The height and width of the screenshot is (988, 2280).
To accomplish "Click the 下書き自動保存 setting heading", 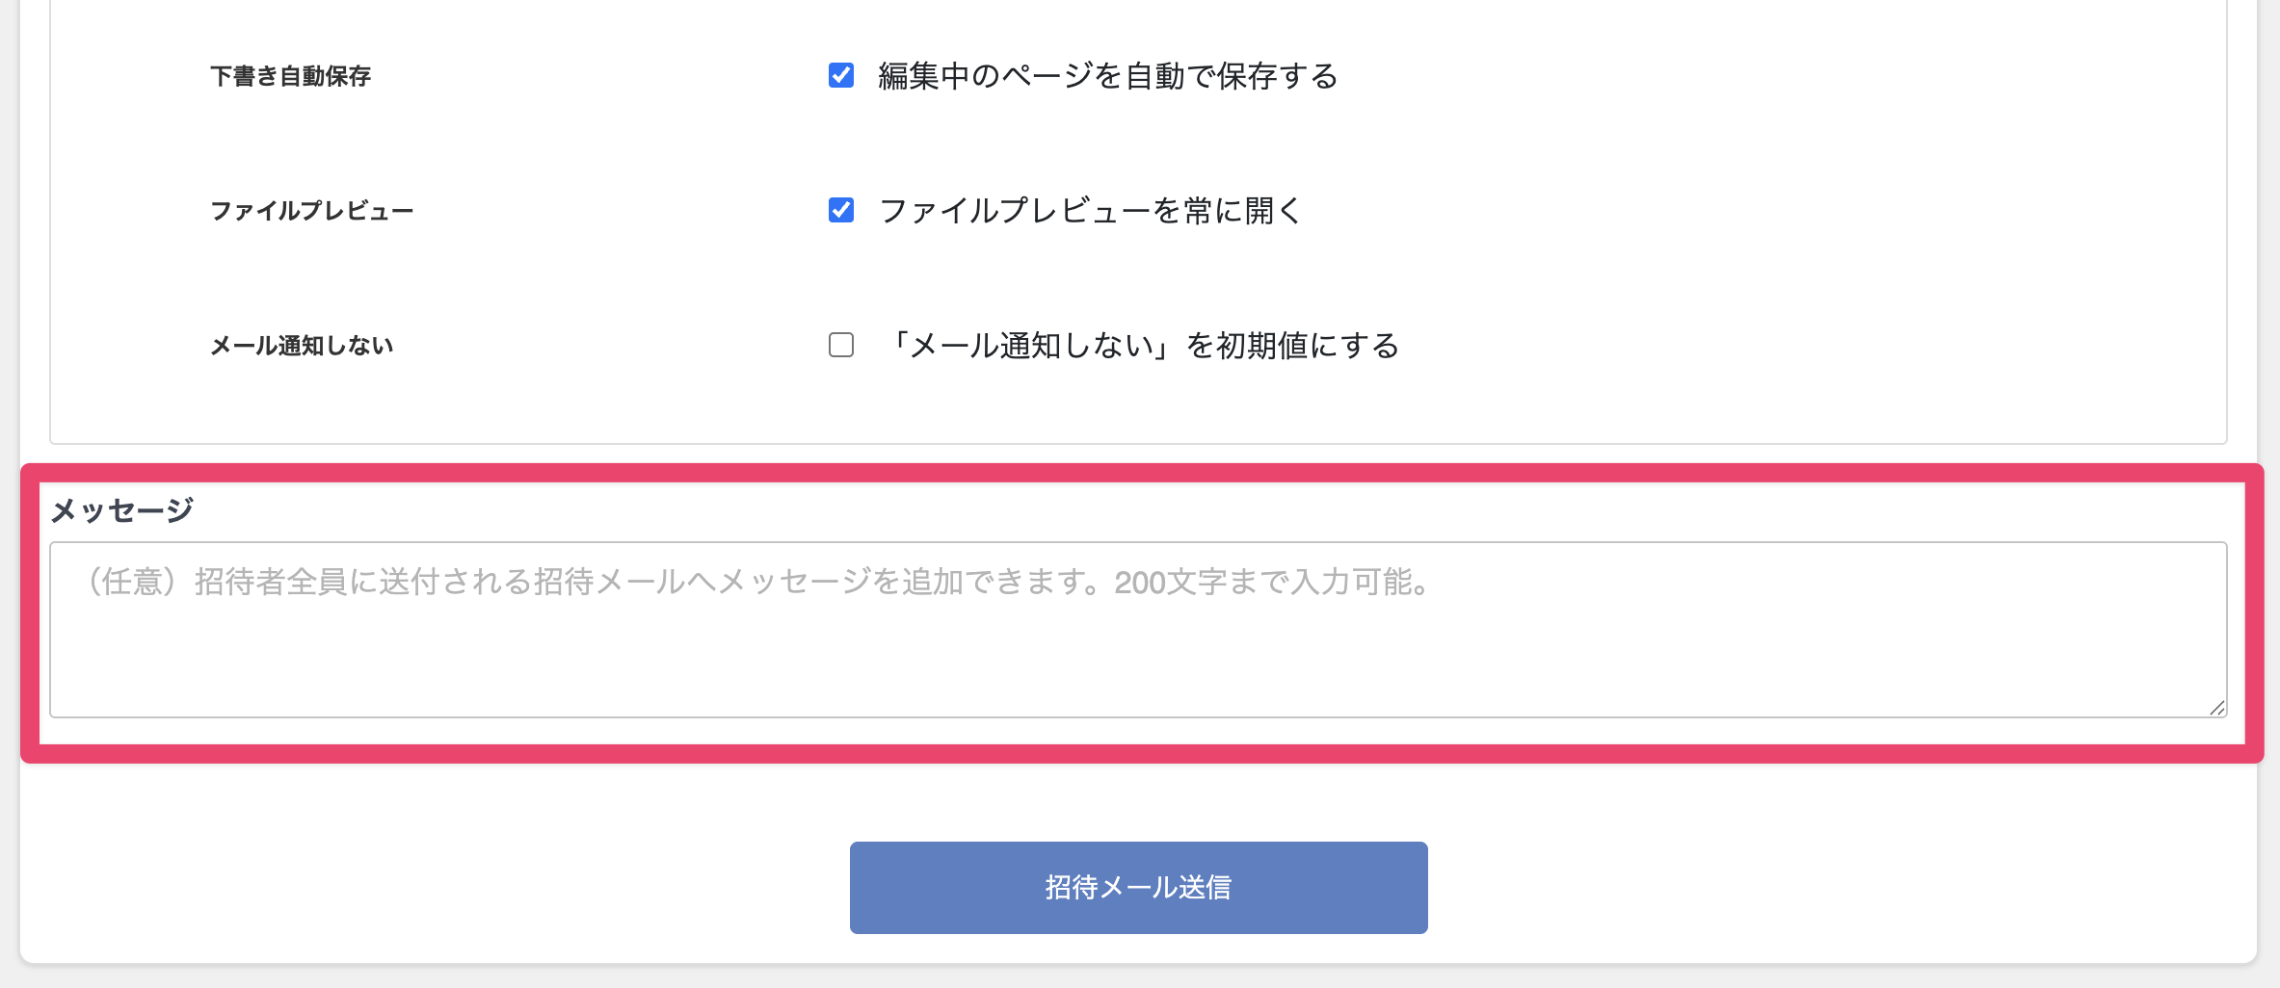I will point(290,76).
